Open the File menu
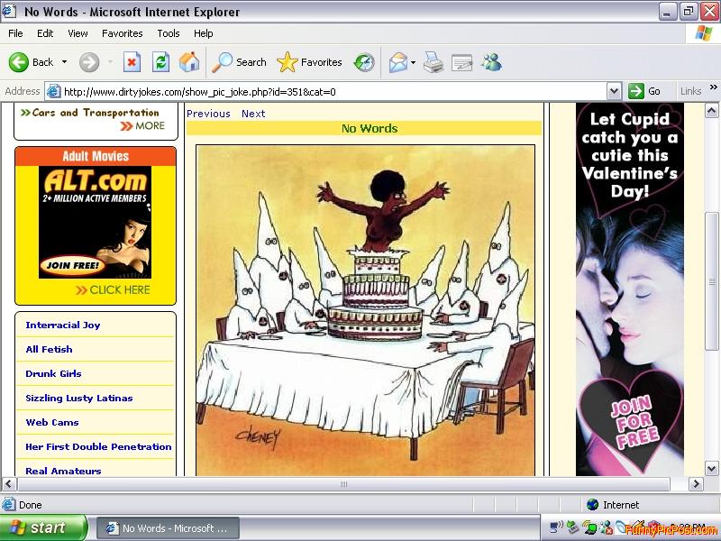Image resolution: width=721 pixels, height=541 pixels. click(15, 33)
